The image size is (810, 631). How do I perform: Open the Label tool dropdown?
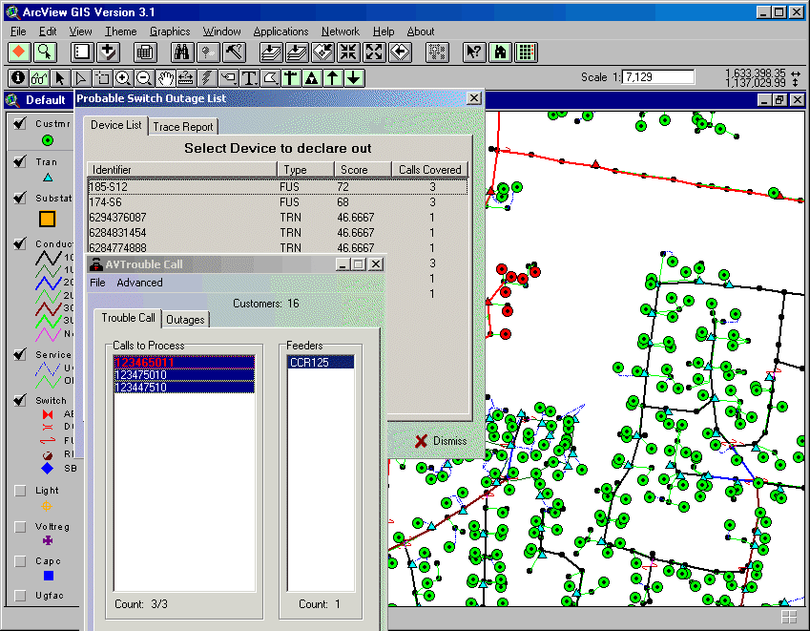[228, 78]
